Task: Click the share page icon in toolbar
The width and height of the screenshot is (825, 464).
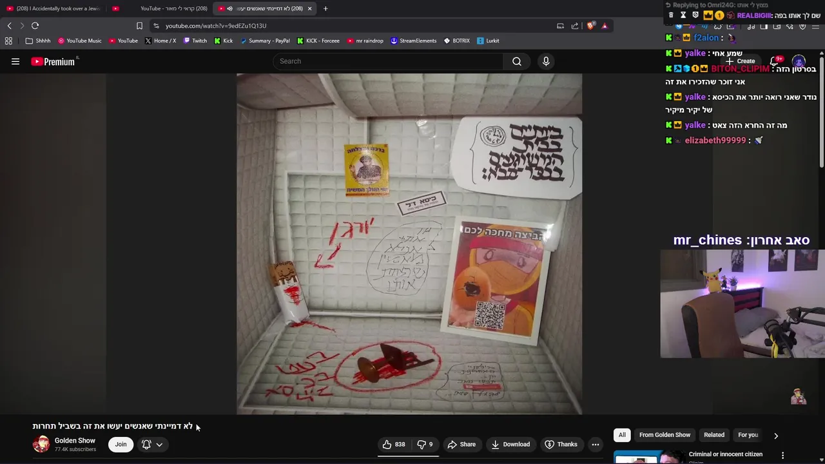Action: click(x=575, y=26)
